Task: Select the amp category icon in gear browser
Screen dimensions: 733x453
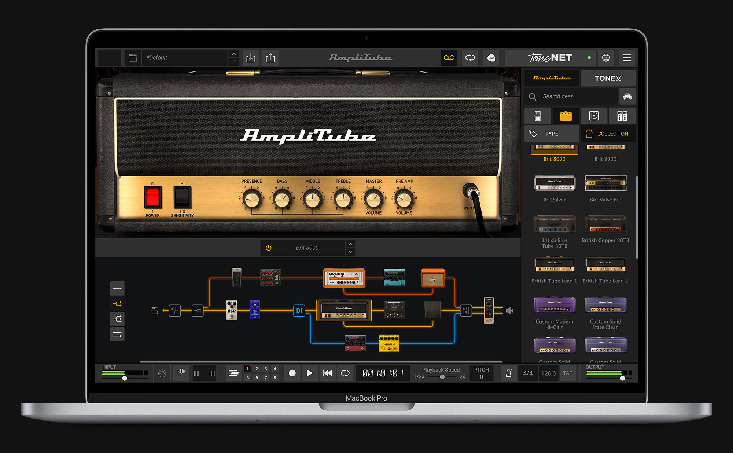Action: pyautogui.click(x=566, y=116)
